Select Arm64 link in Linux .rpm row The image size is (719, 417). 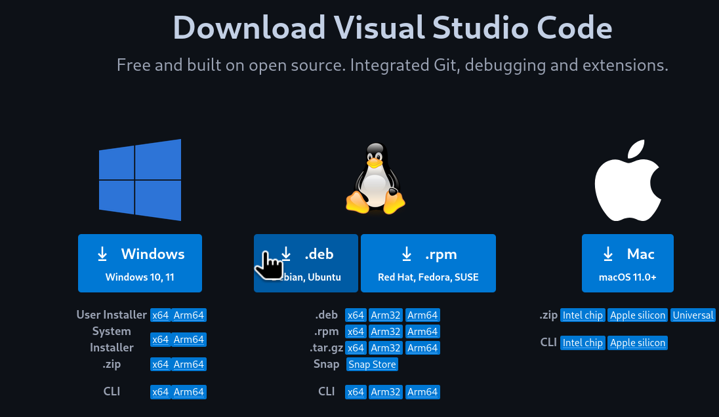[x=422, y=332]
